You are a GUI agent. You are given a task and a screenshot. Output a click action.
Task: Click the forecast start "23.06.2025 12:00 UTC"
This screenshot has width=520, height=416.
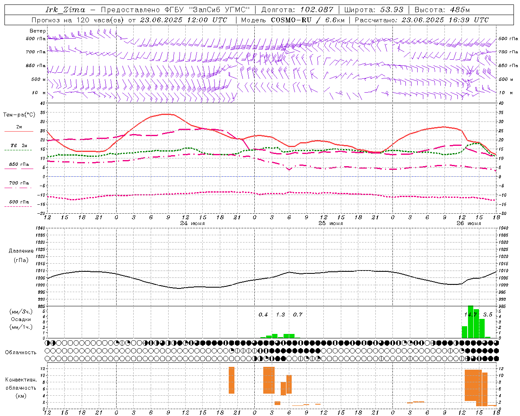[183, 20]
